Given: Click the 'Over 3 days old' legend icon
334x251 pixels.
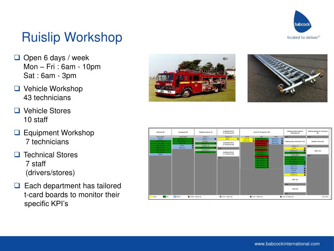Looking at the screenshot, I should [x=220, y=196].
